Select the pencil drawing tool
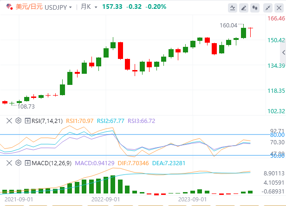This screenshot has height=206, width=286. (244, 8)
